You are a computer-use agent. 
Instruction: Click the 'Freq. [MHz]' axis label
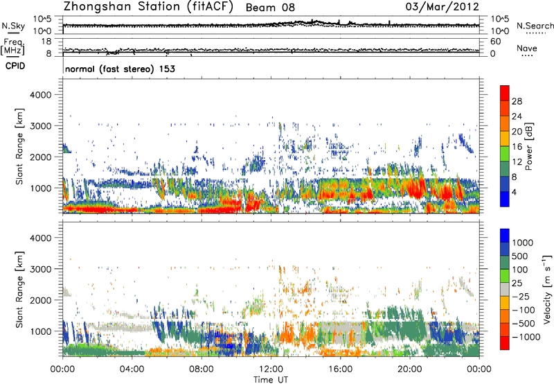coord(12,47)
